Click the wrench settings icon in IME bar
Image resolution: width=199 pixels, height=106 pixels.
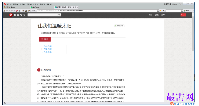click(x=194, y=104)
